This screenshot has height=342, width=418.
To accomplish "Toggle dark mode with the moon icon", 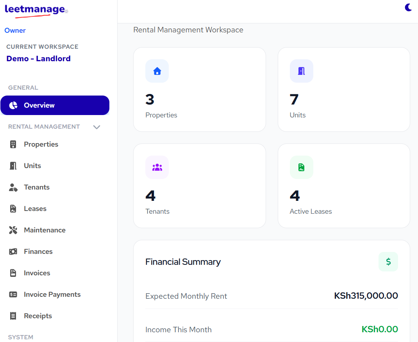I will click(408, 7).
